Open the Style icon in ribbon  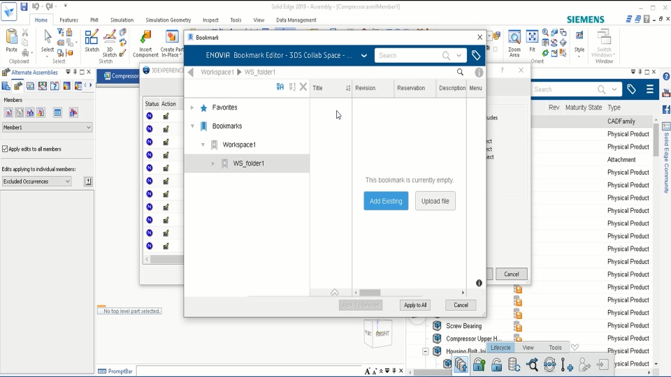click(x=579, y=36)
